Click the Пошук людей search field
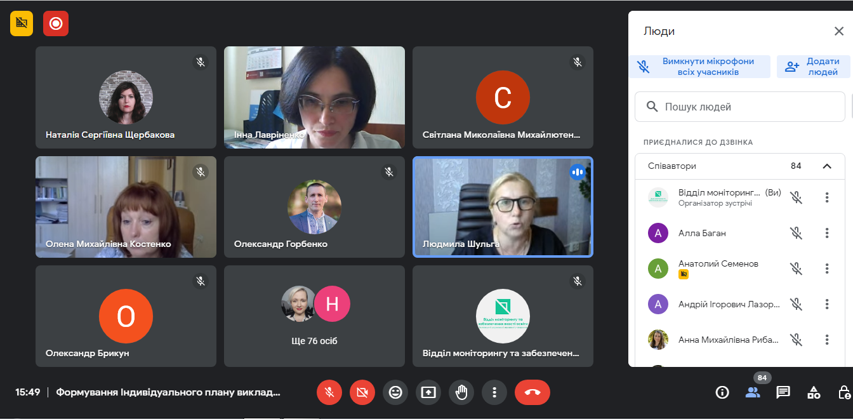This screenshot has width=853, height=419. [x=740, y=107]
